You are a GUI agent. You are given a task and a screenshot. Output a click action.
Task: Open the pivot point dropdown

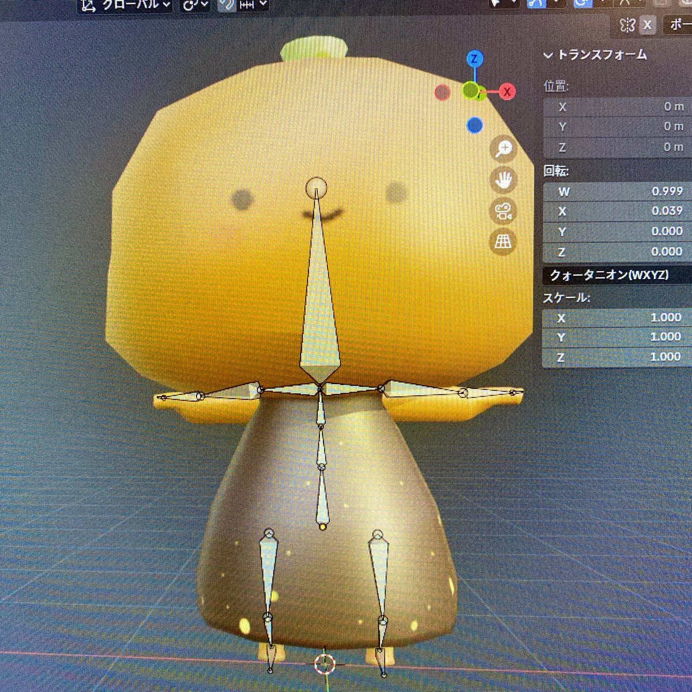195,5
